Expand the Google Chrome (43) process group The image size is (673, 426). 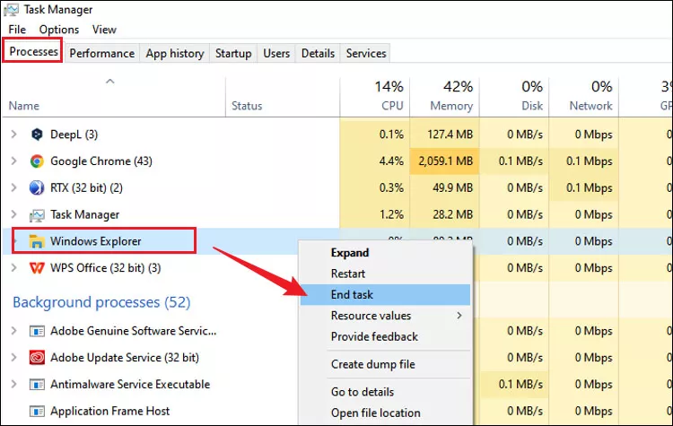[13, 161]
